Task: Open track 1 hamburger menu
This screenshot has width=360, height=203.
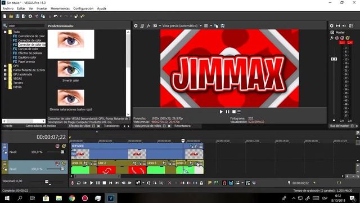Action: [4, 146]
